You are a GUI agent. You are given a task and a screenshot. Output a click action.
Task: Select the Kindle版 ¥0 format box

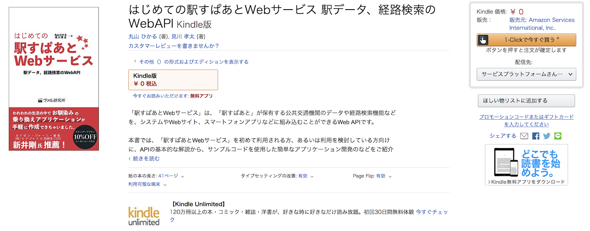[x=173, y=80]
